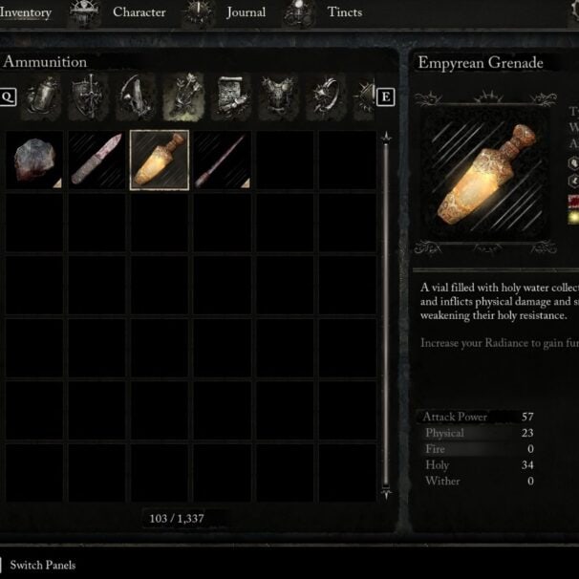
Task: Select the Empyrean Grenade item slot
Action: [x=160, y=160]
